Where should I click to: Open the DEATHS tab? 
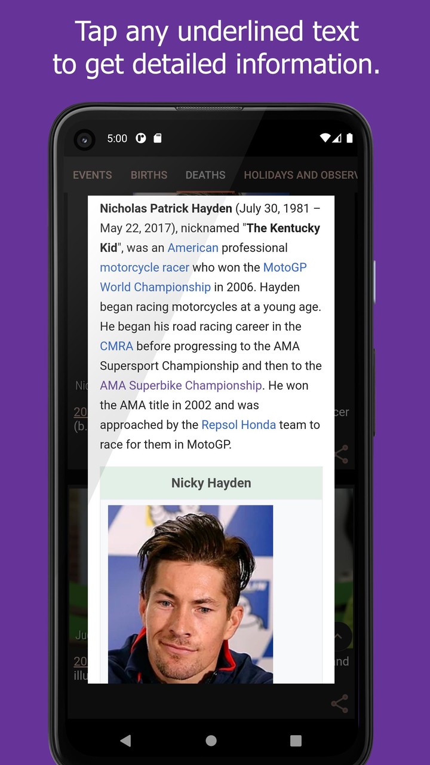(205, 175)
